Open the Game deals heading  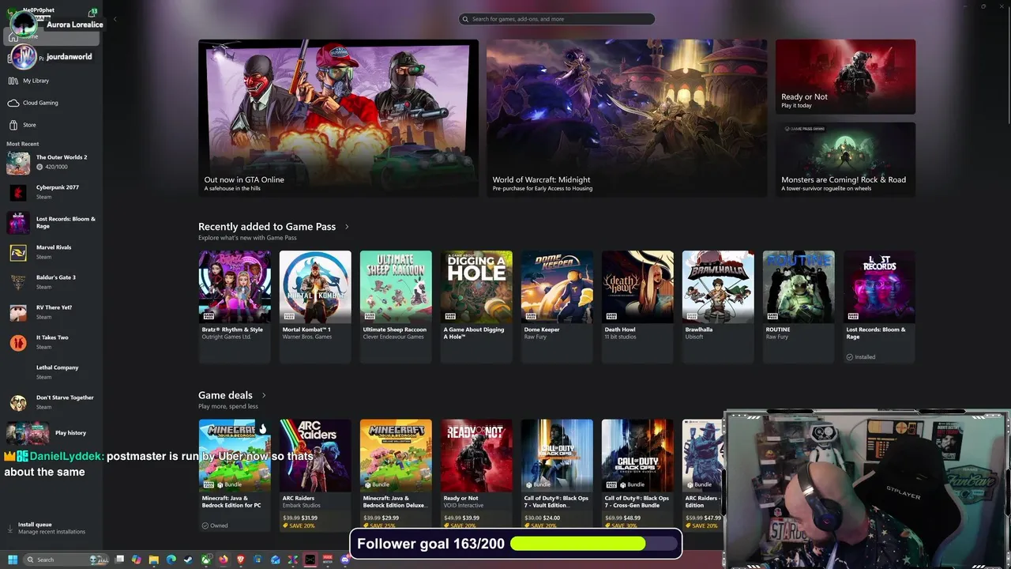(x=225, y=395)
